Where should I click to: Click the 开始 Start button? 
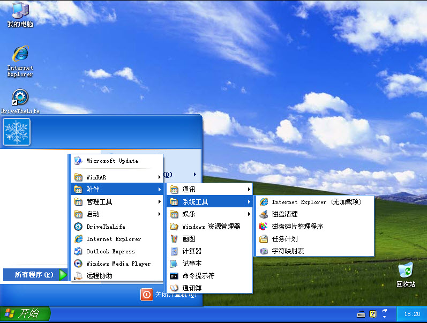click(x=25, y=313)
